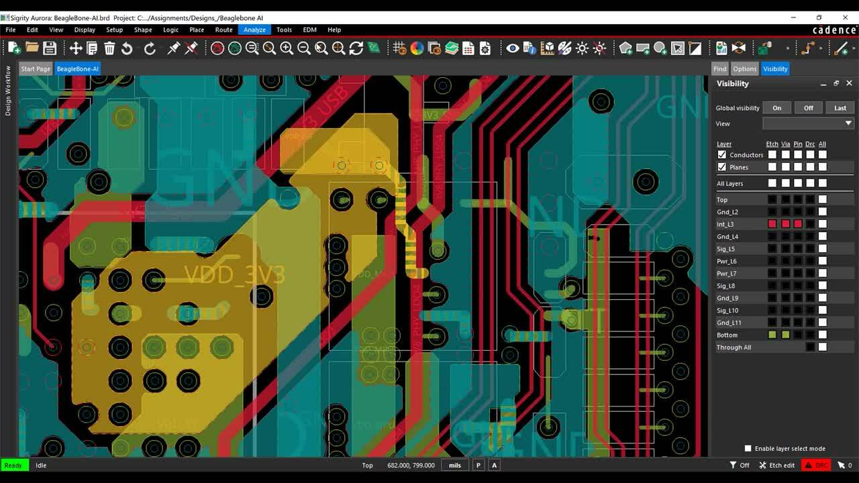Turn global visibility Off

(809, 108)
